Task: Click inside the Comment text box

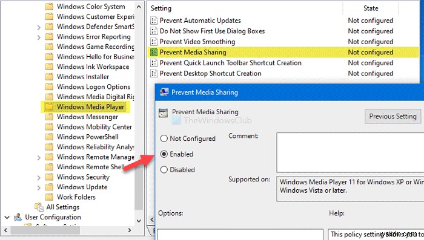Action: pos(350,152)
